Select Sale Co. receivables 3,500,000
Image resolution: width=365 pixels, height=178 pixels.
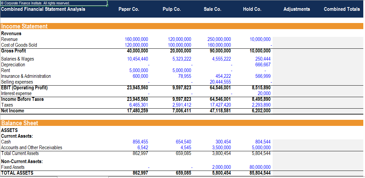pos(222,148)
